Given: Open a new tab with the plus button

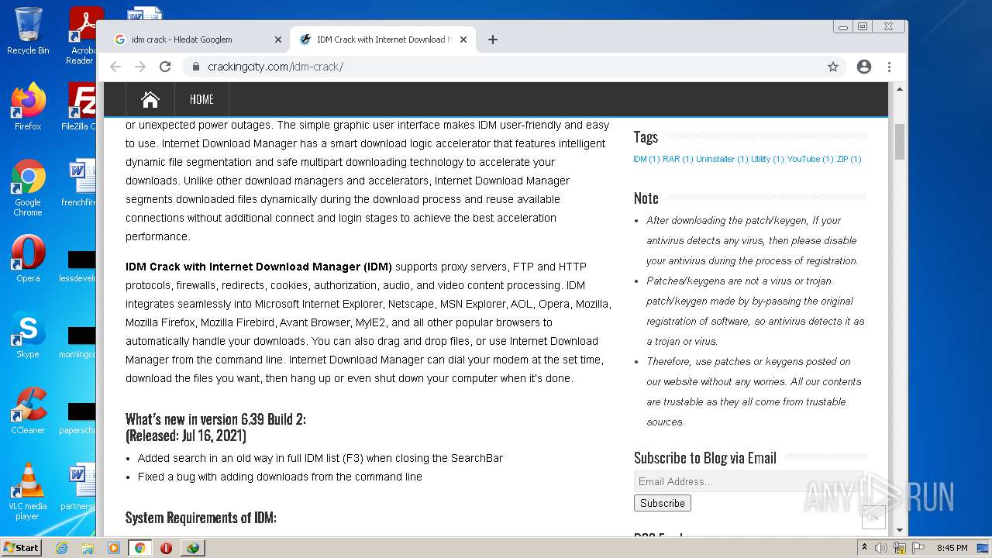Looking at the screenshot, I should tap(493, 40).
